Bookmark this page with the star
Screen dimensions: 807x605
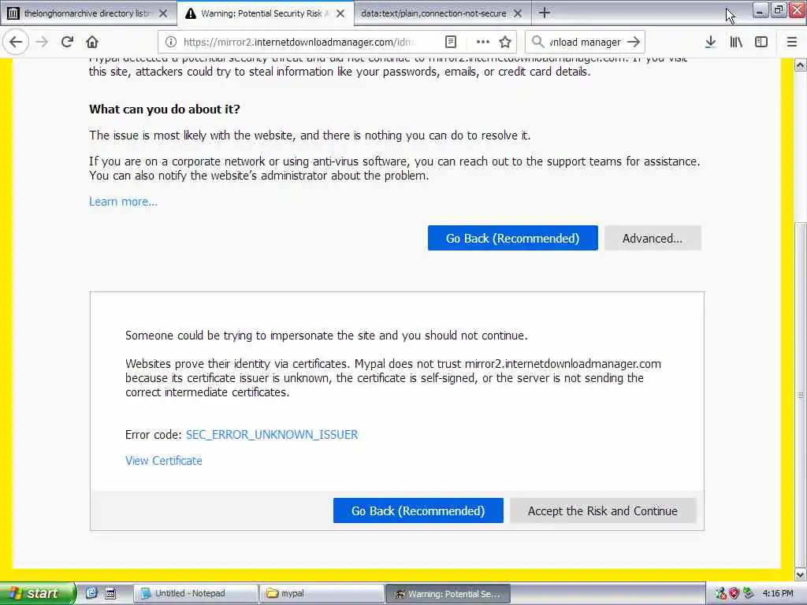pos(505,43)
